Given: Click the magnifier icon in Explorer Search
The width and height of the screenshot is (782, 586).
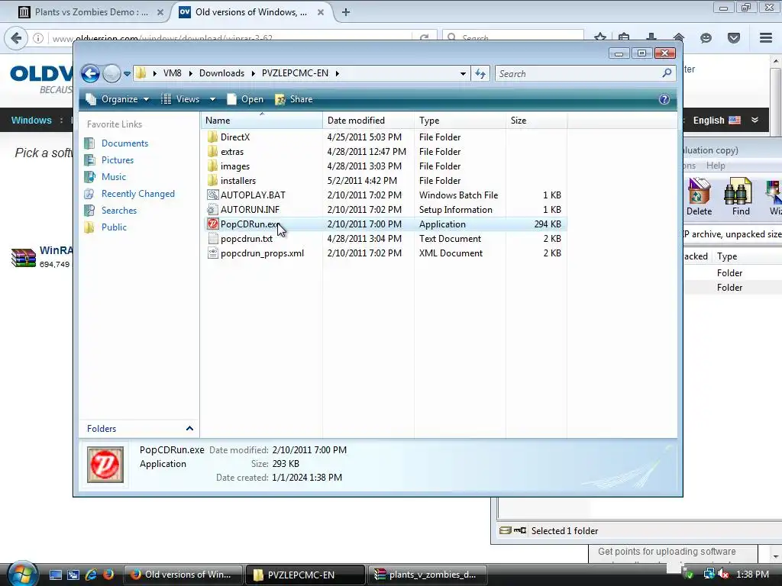Looking at the screenshot, I should pyautogui.click(x=667, y=73).
